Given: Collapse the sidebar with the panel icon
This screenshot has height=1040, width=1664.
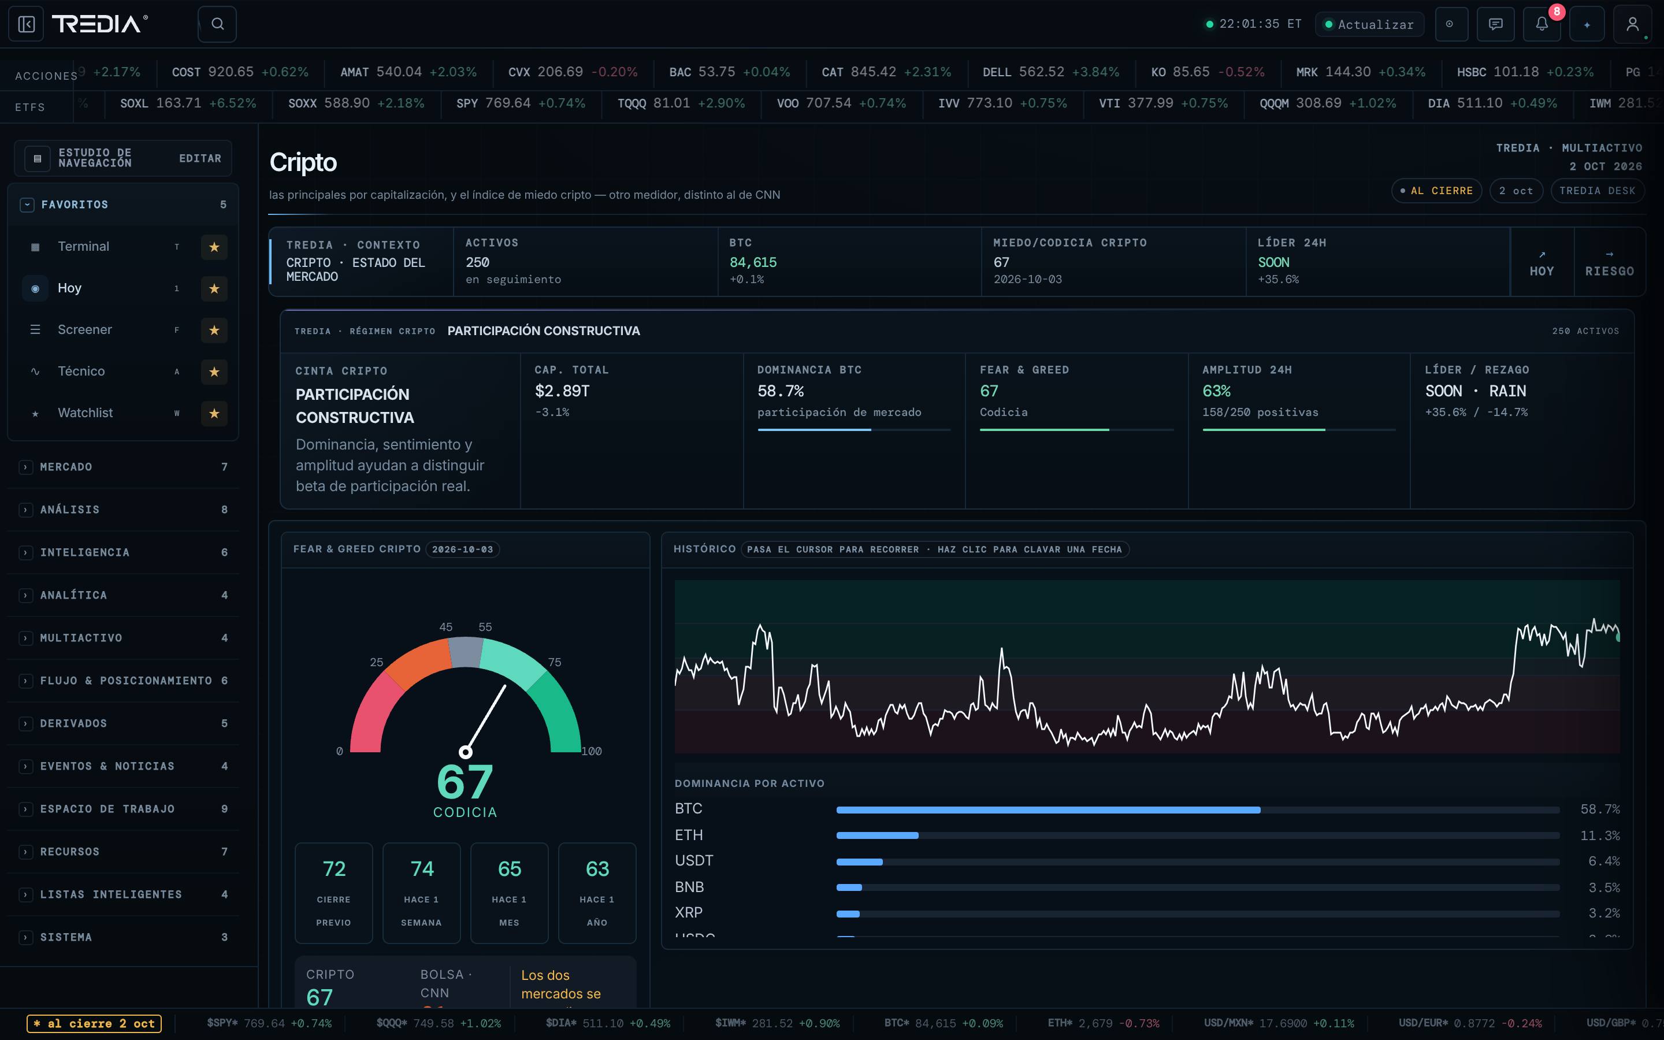Looking at the screenshot, I should (x=26, y=24).
